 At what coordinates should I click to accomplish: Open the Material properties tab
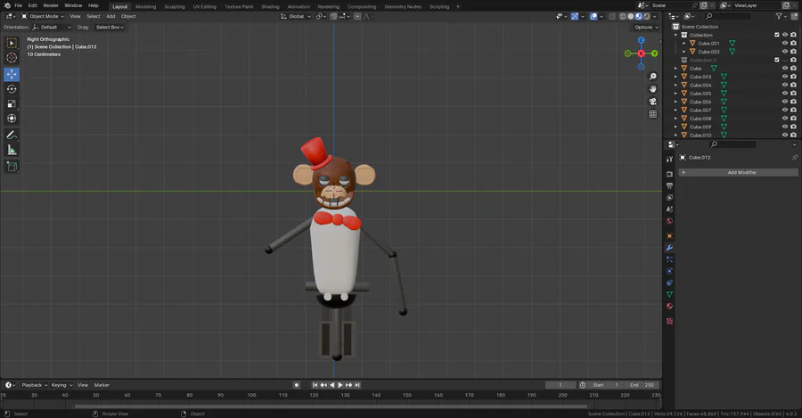pos(669,306)
